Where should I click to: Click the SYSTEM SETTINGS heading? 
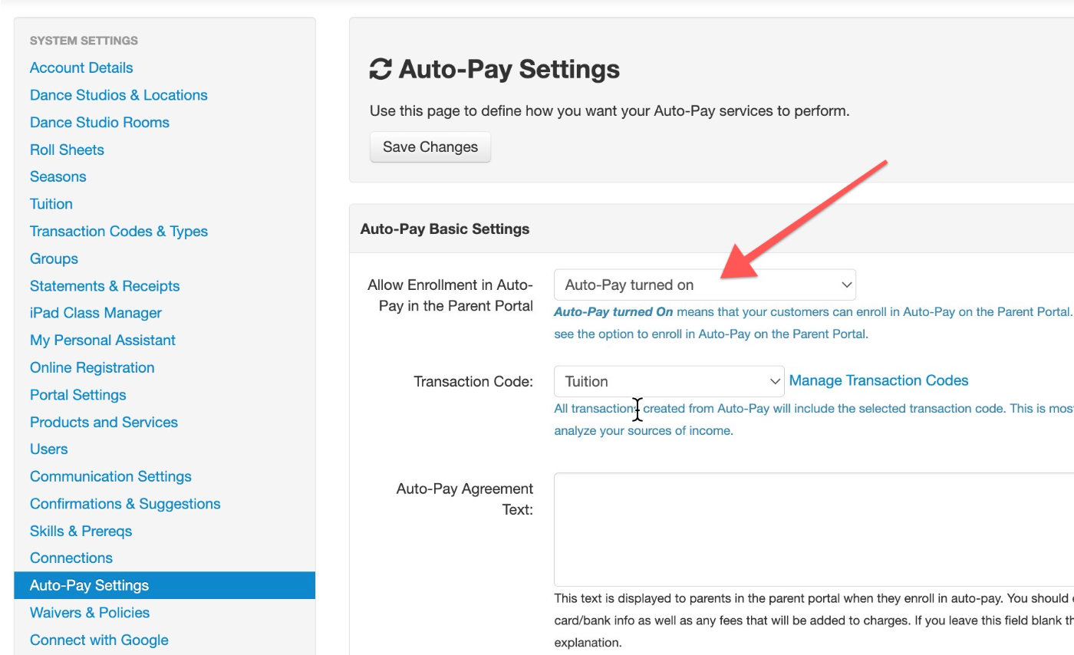point(84,41)
